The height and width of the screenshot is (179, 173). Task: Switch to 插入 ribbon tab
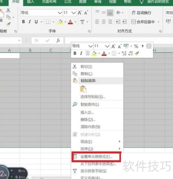[x=31, y=2]
